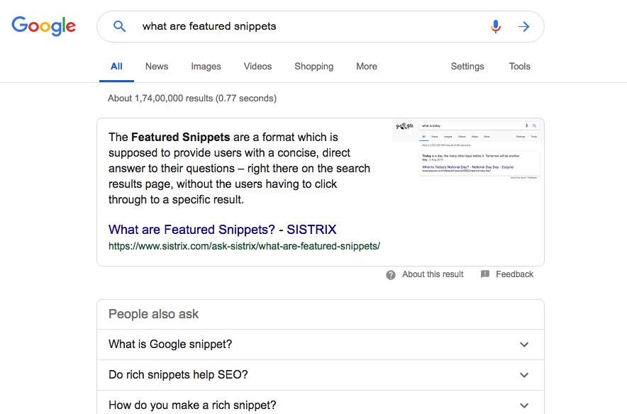Click the featured snippet thumbnail image

465,150
